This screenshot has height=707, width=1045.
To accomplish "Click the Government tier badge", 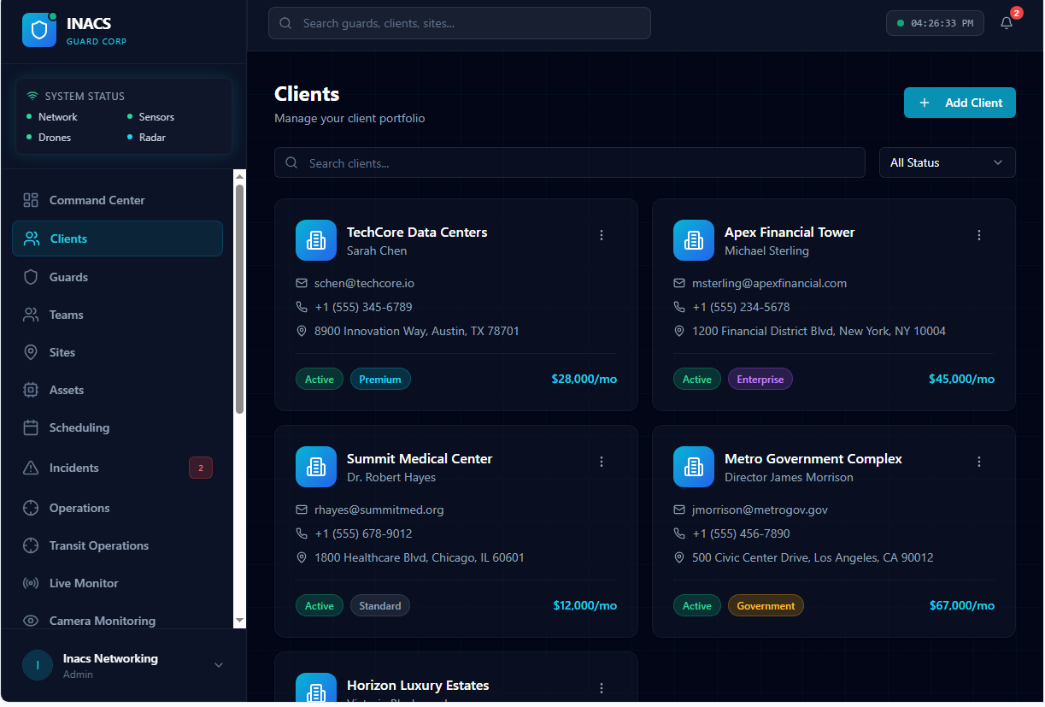I will tap(766, 605).
